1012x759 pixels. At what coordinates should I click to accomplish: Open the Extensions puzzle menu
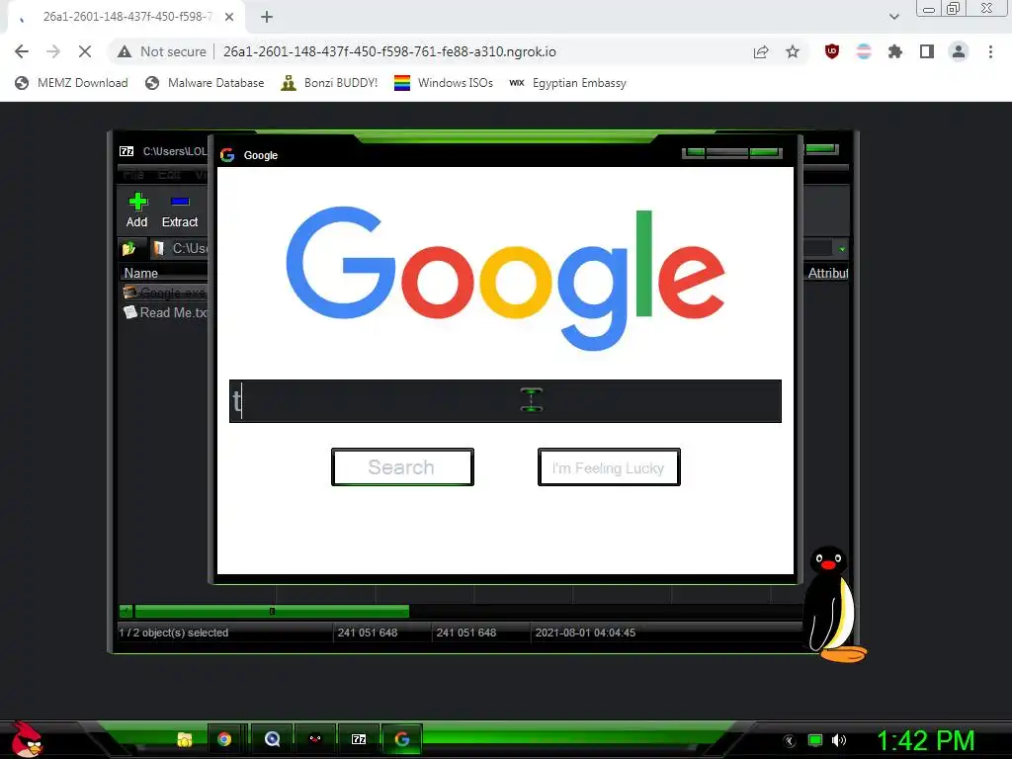[895, 51]
